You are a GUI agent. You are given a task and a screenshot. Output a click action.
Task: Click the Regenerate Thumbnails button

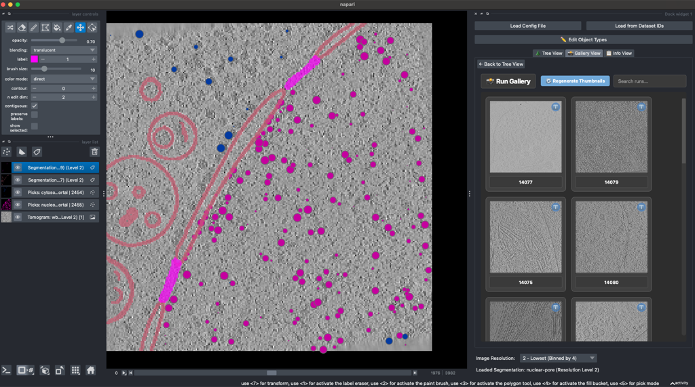point(576,81)
